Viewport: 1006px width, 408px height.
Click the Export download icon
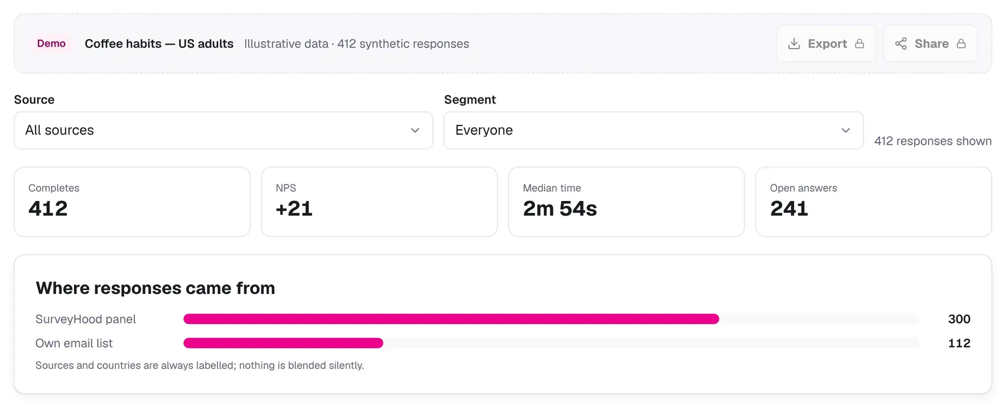[x=794, y=44]
